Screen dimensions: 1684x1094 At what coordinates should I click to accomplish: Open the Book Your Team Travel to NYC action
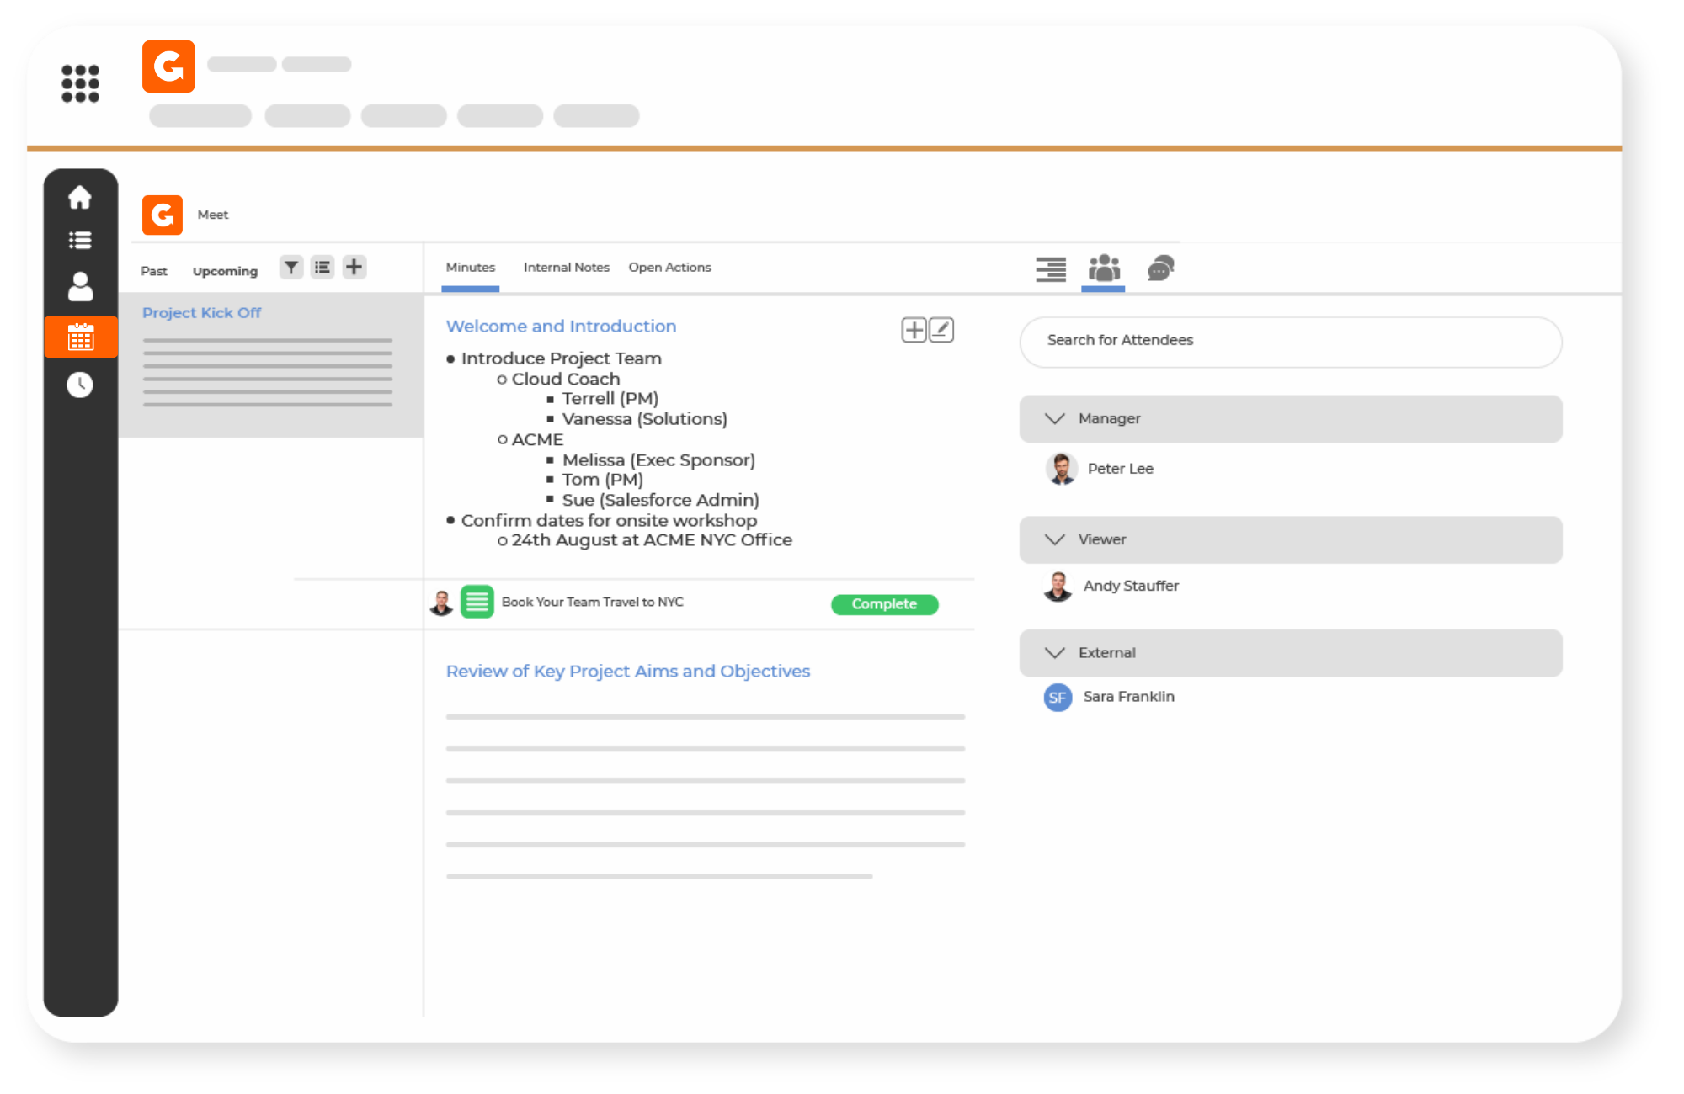point(593,602)
